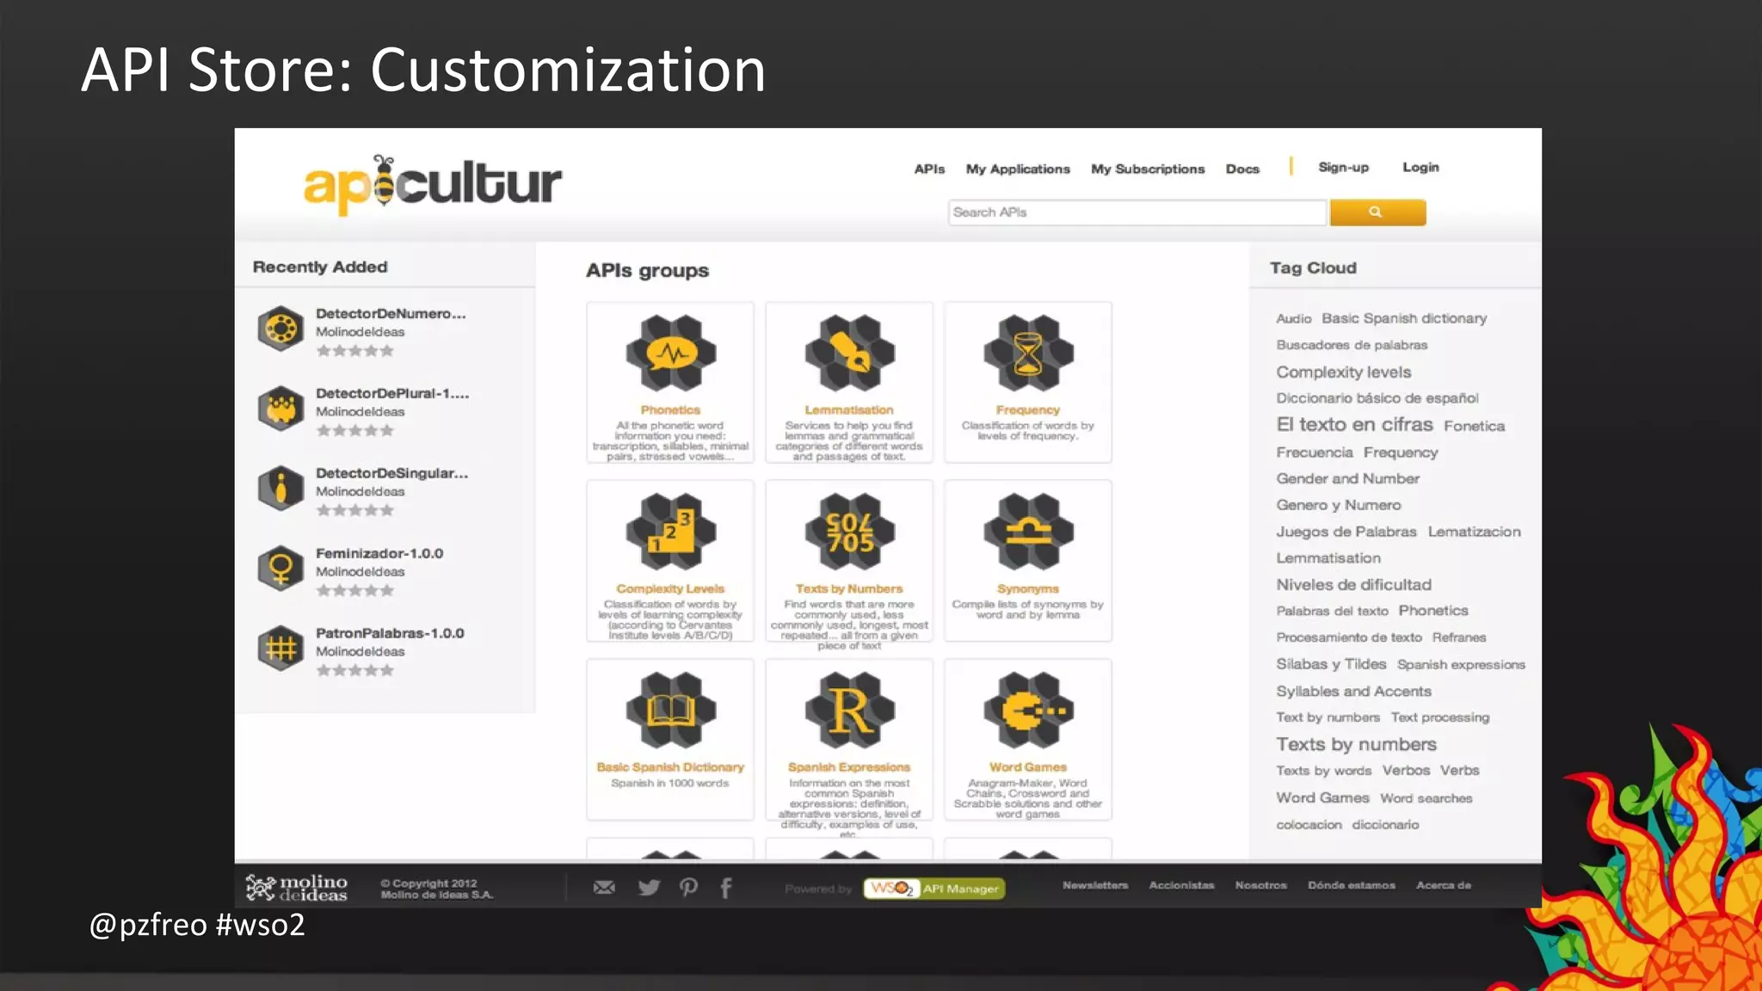Click the WSO2 API Manager badge

(x=934, y=889)
